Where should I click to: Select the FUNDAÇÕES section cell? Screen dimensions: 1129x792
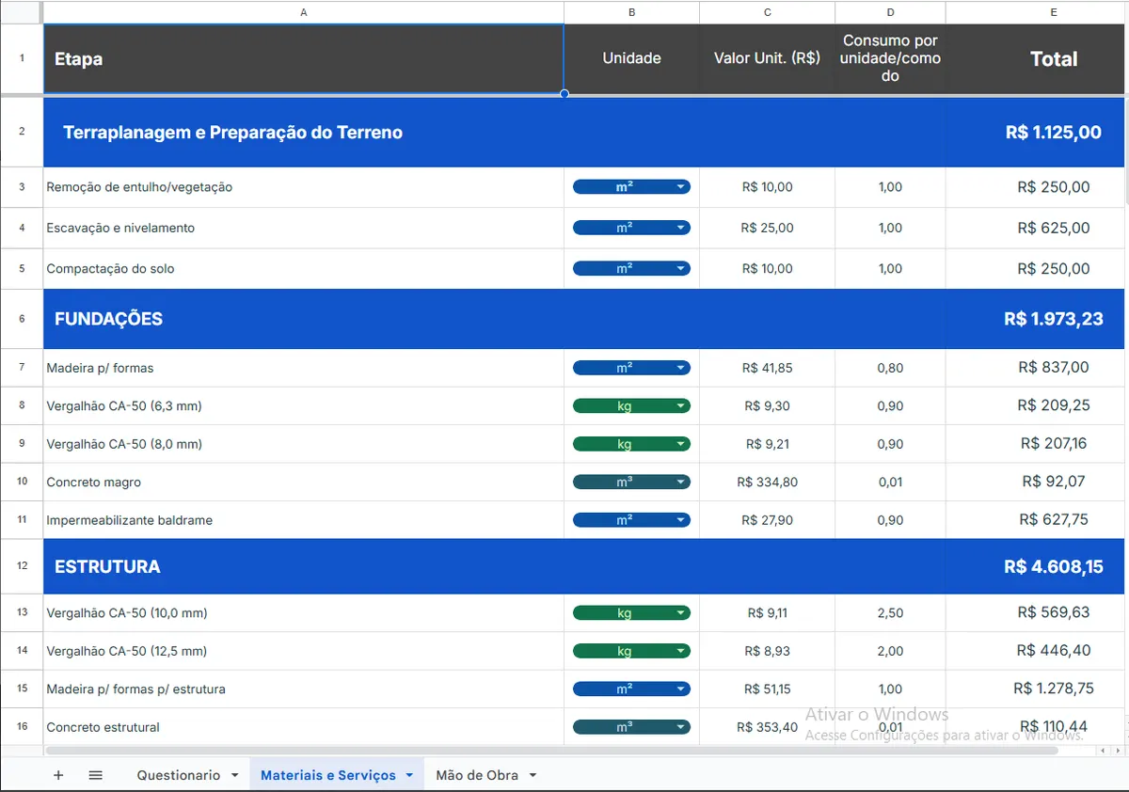pos(303,319)
